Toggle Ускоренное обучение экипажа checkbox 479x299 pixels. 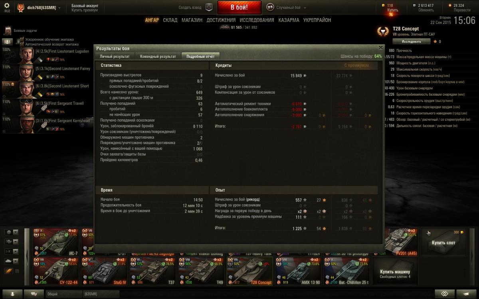[22, 39]
